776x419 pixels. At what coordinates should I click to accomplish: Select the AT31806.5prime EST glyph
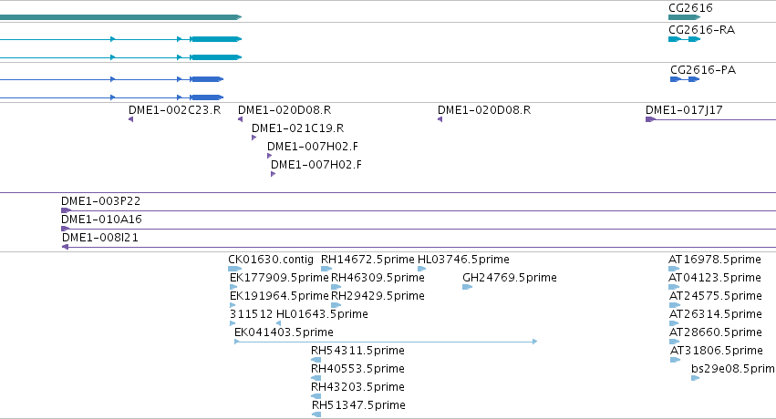[x=676, y=360]
